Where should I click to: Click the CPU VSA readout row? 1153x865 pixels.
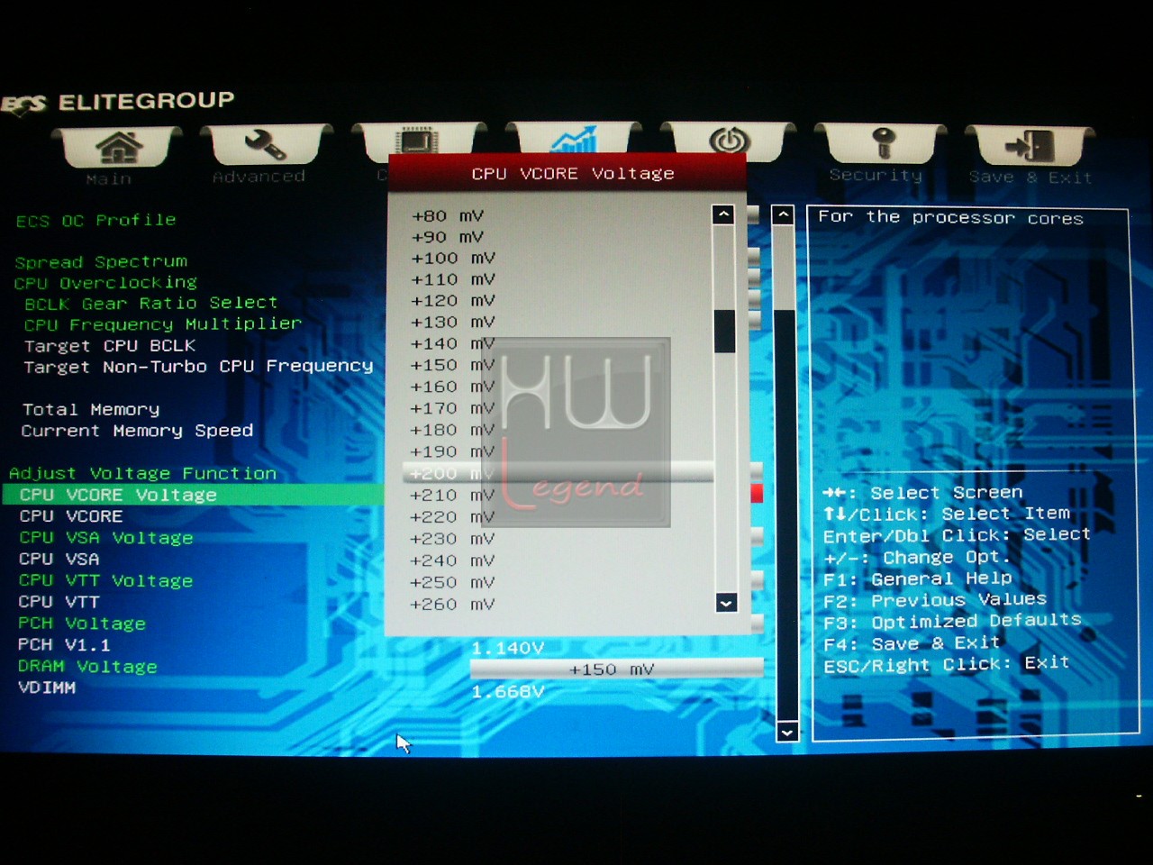[59, 559]
